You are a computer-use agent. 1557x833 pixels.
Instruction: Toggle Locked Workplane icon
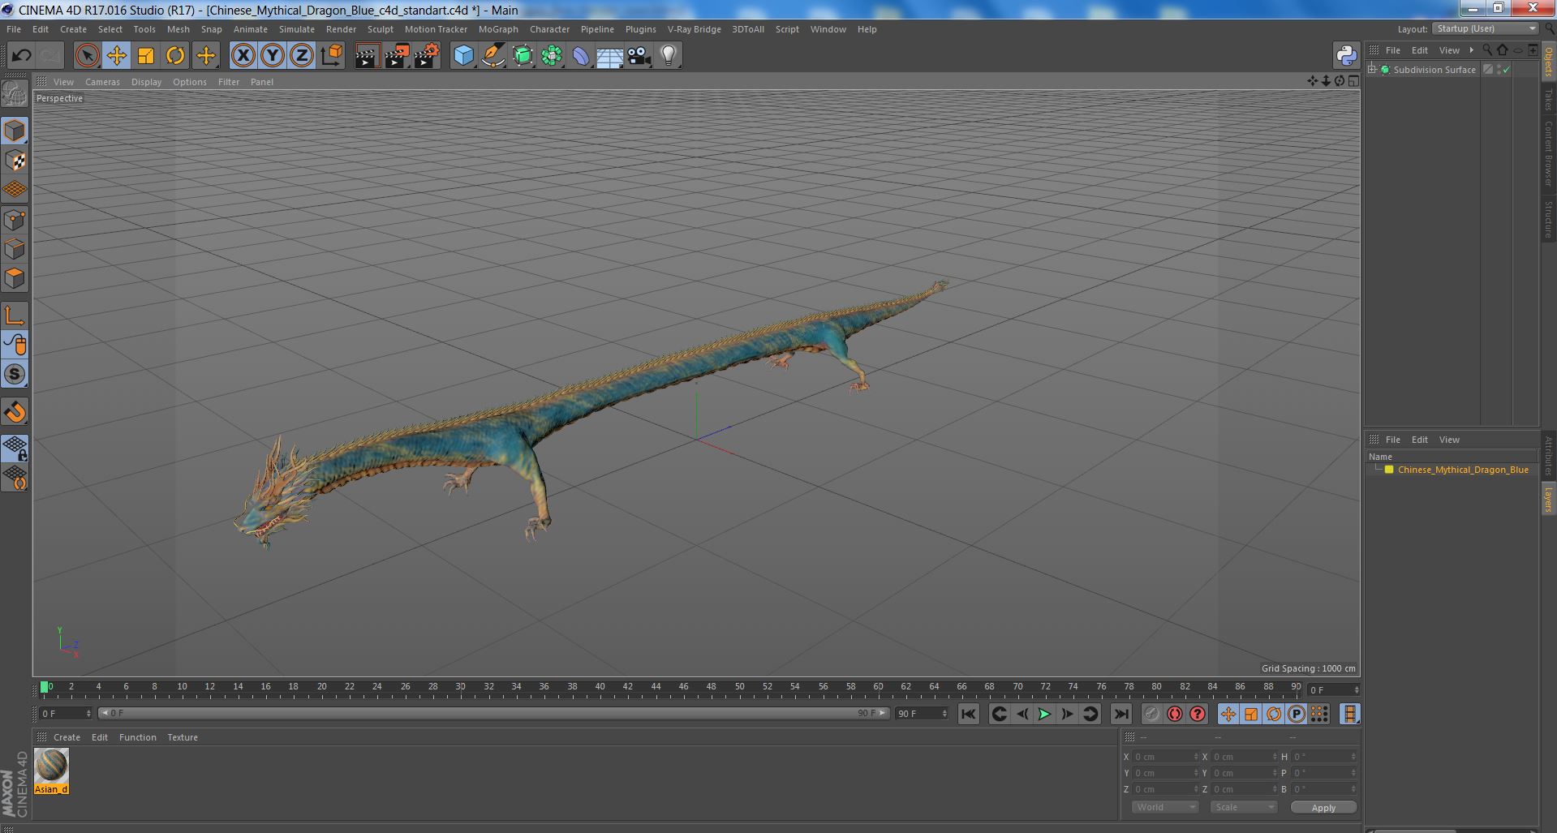(15, 449)
